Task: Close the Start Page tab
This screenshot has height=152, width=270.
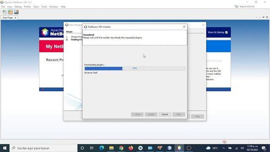Action: click(x=15, y=18)
